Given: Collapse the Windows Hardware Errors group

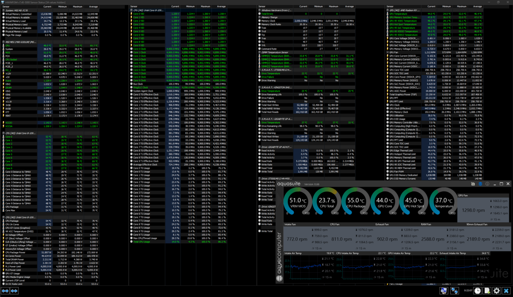Looking at the screenshot, I should point(277,10).
